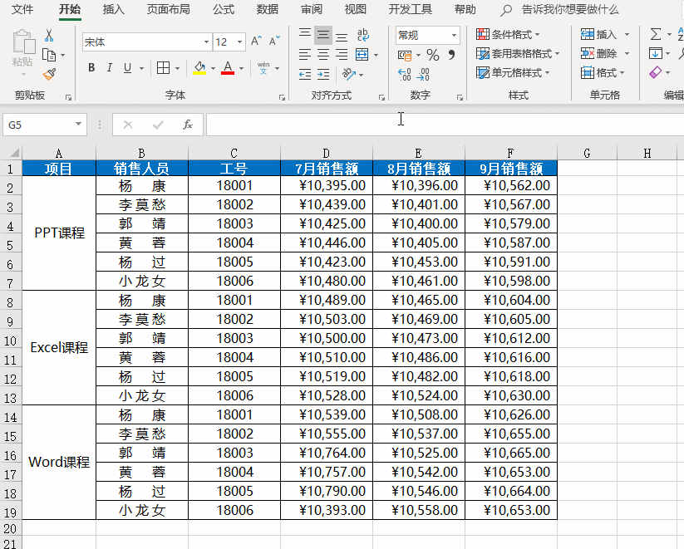The height and width of the screenshot is (549, 684).
Task: Click the increase decimal places icon
Action: tap(405, 74)
